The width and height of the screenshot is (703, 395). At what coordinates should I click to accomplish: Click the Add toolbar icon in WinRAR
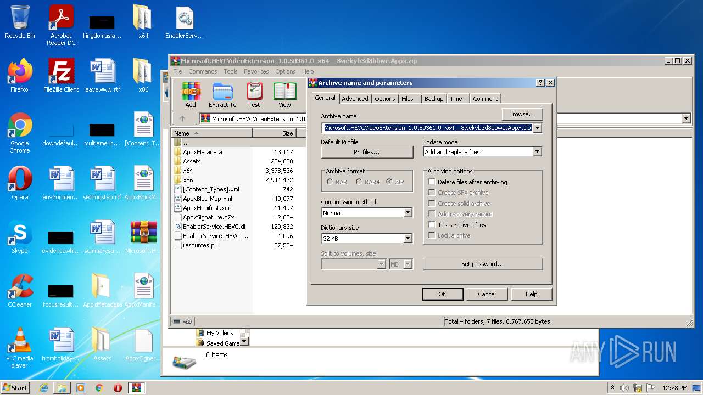pyautogui.click(x=191, y=95)
